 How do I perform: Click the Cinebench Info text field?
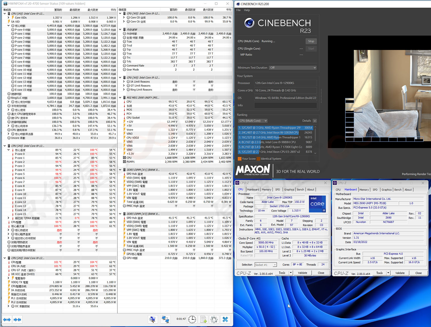click(285, 105)
